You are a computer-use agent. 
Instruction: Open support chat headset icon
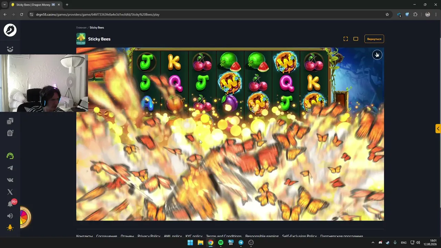coord(10,156)
